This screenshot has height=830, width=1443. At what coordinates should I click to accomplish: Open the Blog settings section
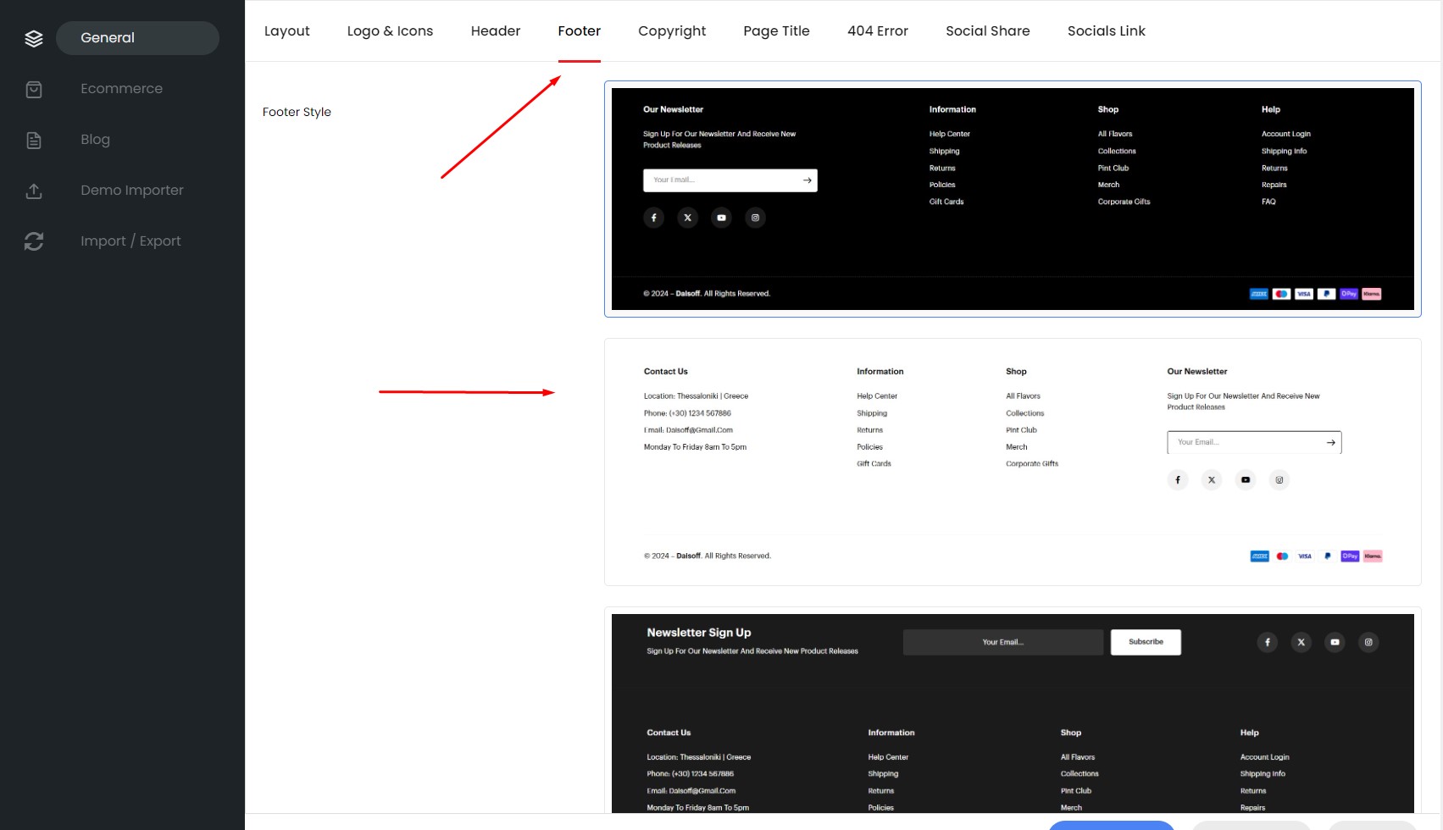[x=95, y=140]
